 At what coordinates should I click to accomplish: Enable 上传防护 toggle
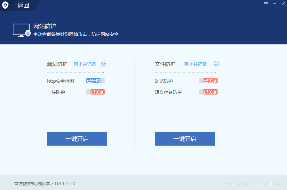pyautogui.click(x=95, y=92)
